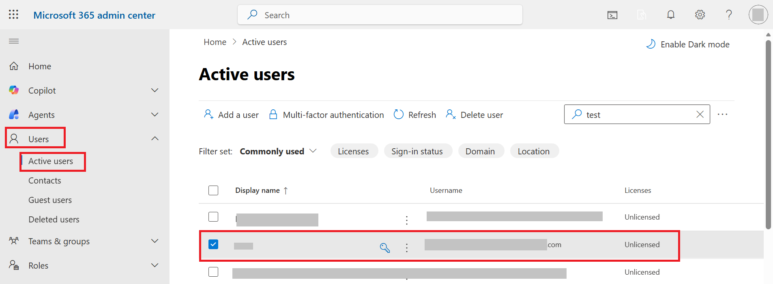This screenshot has width=773, height=284.
Task: Open the Location filter
Action: [534, 151]
